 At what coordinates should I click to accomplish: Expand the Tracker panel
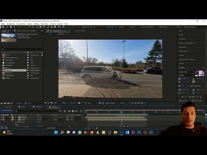click(x=182, y=55)
